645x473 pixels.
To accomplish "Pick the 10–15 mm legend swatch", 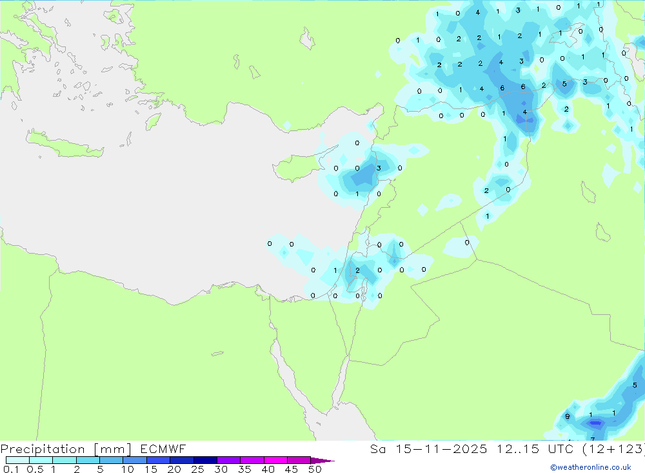I will (x=135, y=460).
